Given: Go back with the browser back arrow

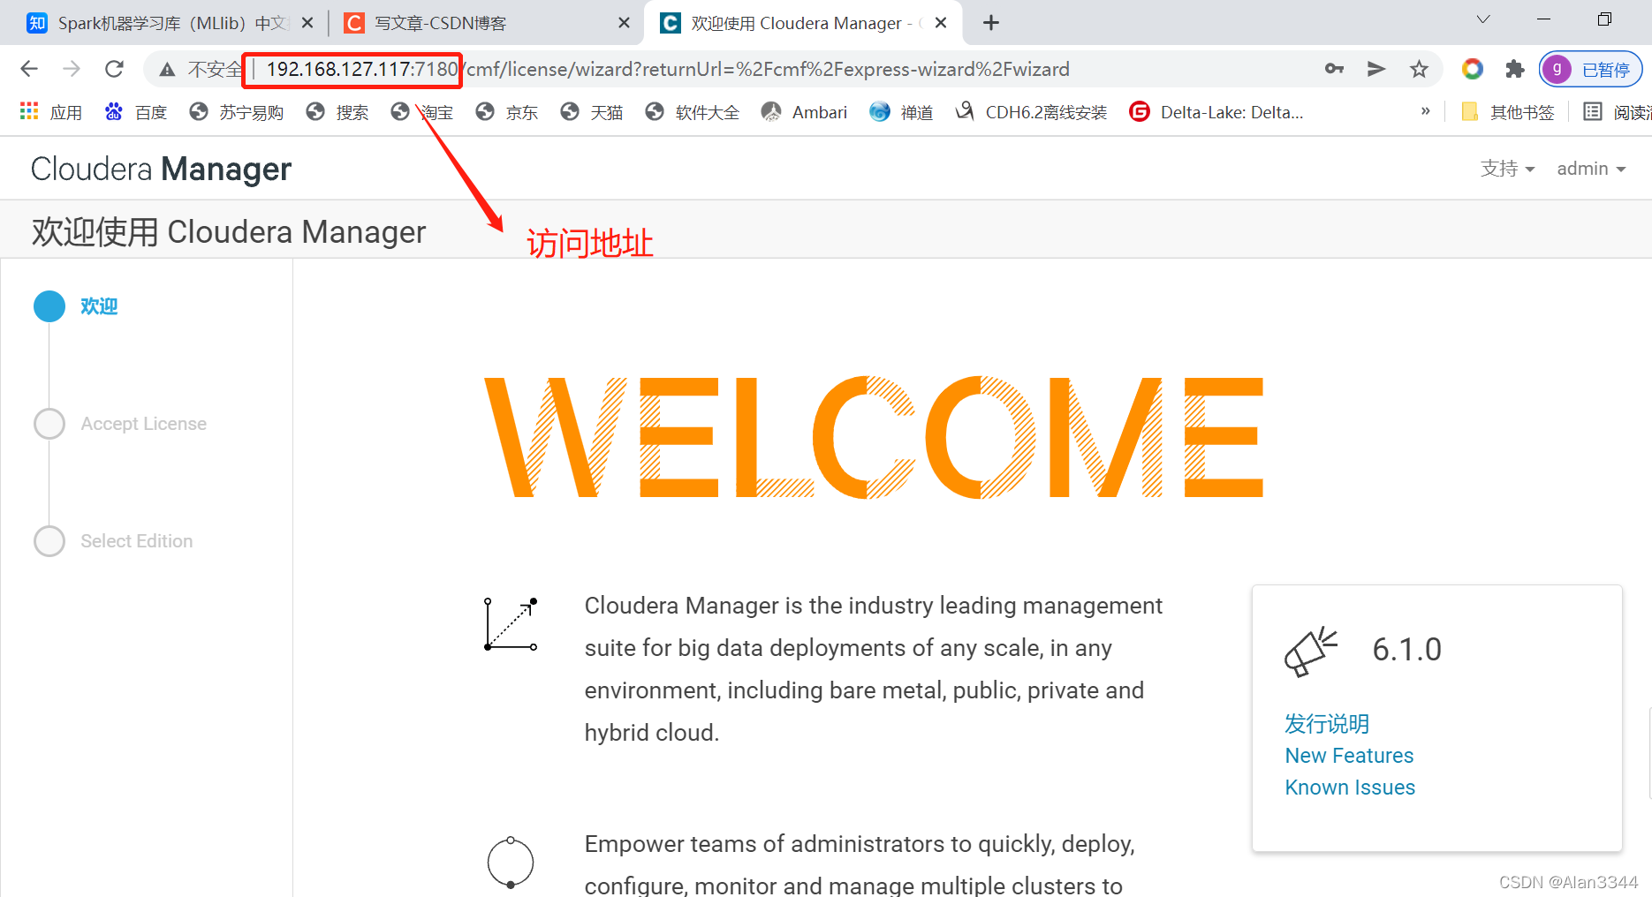Looking at the screenshot, I should [x=29, y=69].
